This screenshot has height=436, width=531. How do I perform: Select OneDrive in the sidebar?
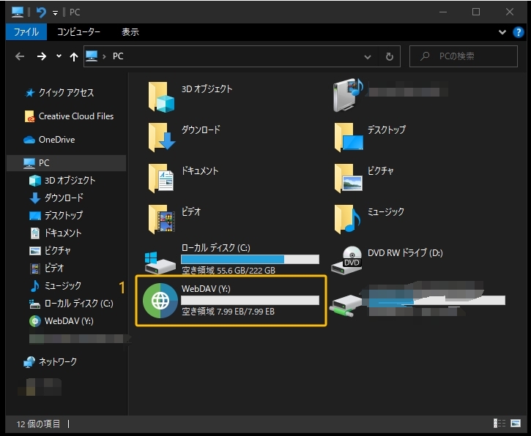point(49,140)
